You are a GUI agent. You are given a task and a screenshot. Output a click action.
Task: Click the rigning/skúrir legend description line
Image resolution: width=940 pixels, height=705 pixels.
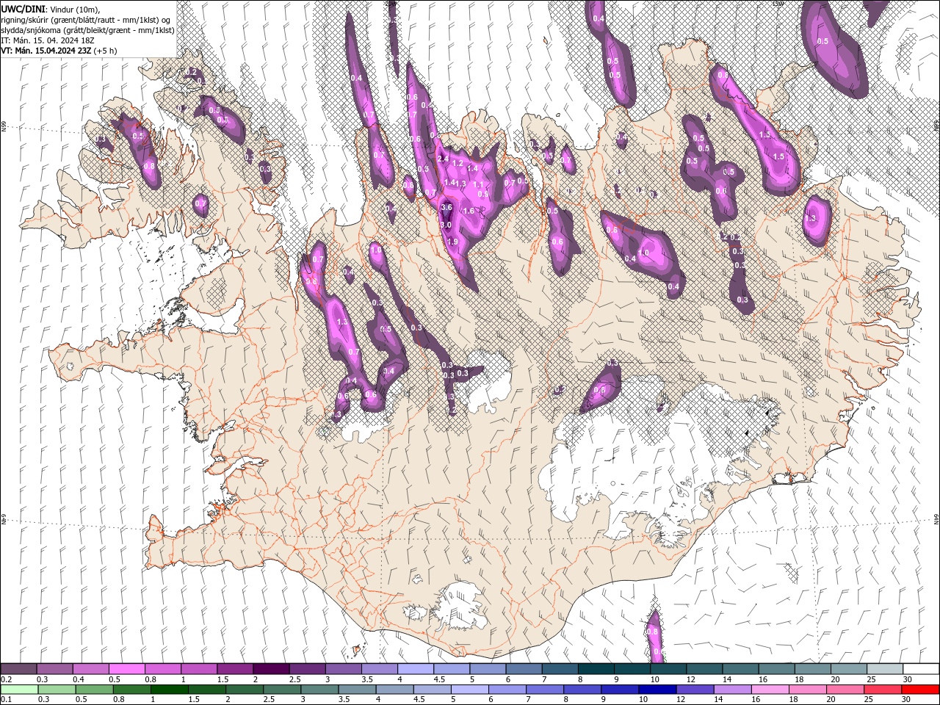pyautogui.click(x=87, y=19)
